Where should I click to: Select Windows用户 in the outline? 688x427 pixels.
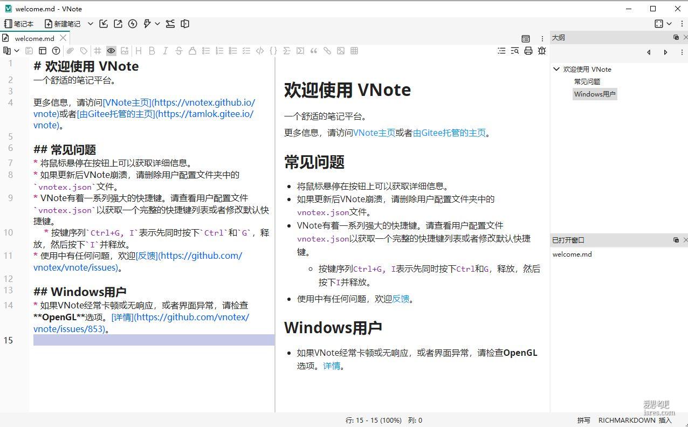pos(595,94)
